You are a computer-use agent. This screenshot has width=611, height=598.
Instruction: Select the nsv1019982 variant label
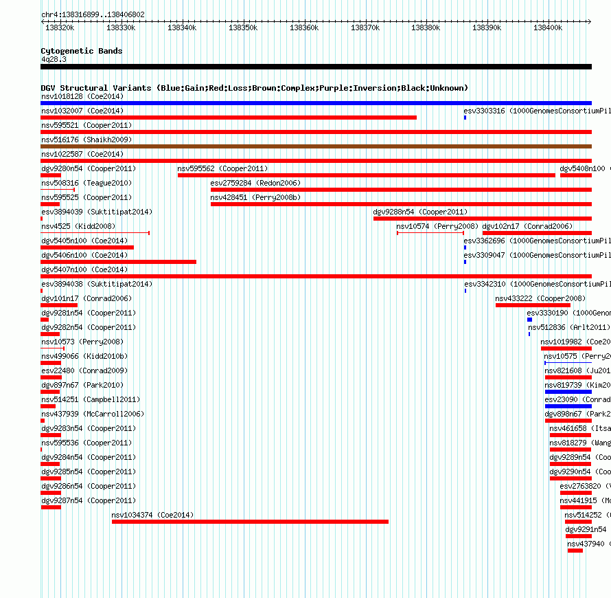pyautogui.click(x=575, y=342)
